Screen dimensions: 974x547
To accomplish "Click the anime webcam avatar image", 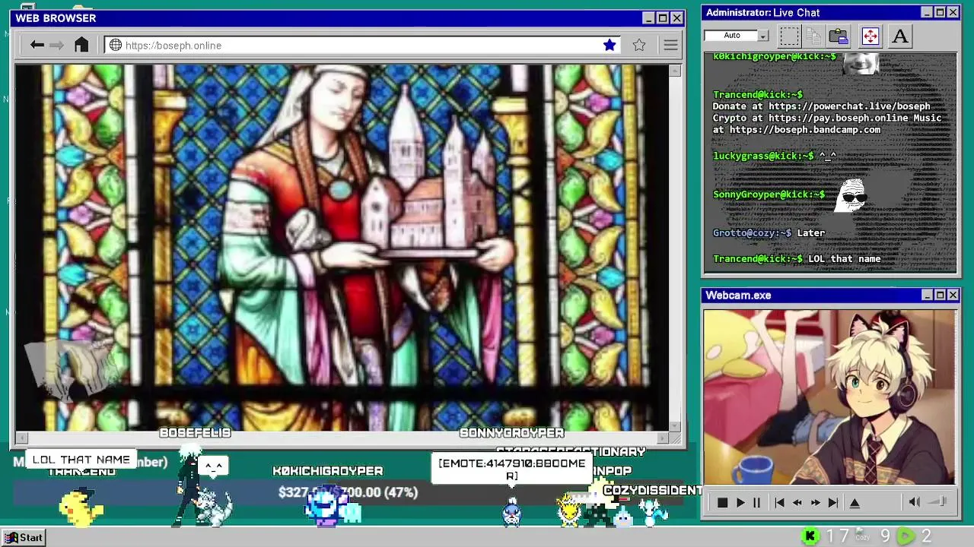I will [x=830, y=397].
